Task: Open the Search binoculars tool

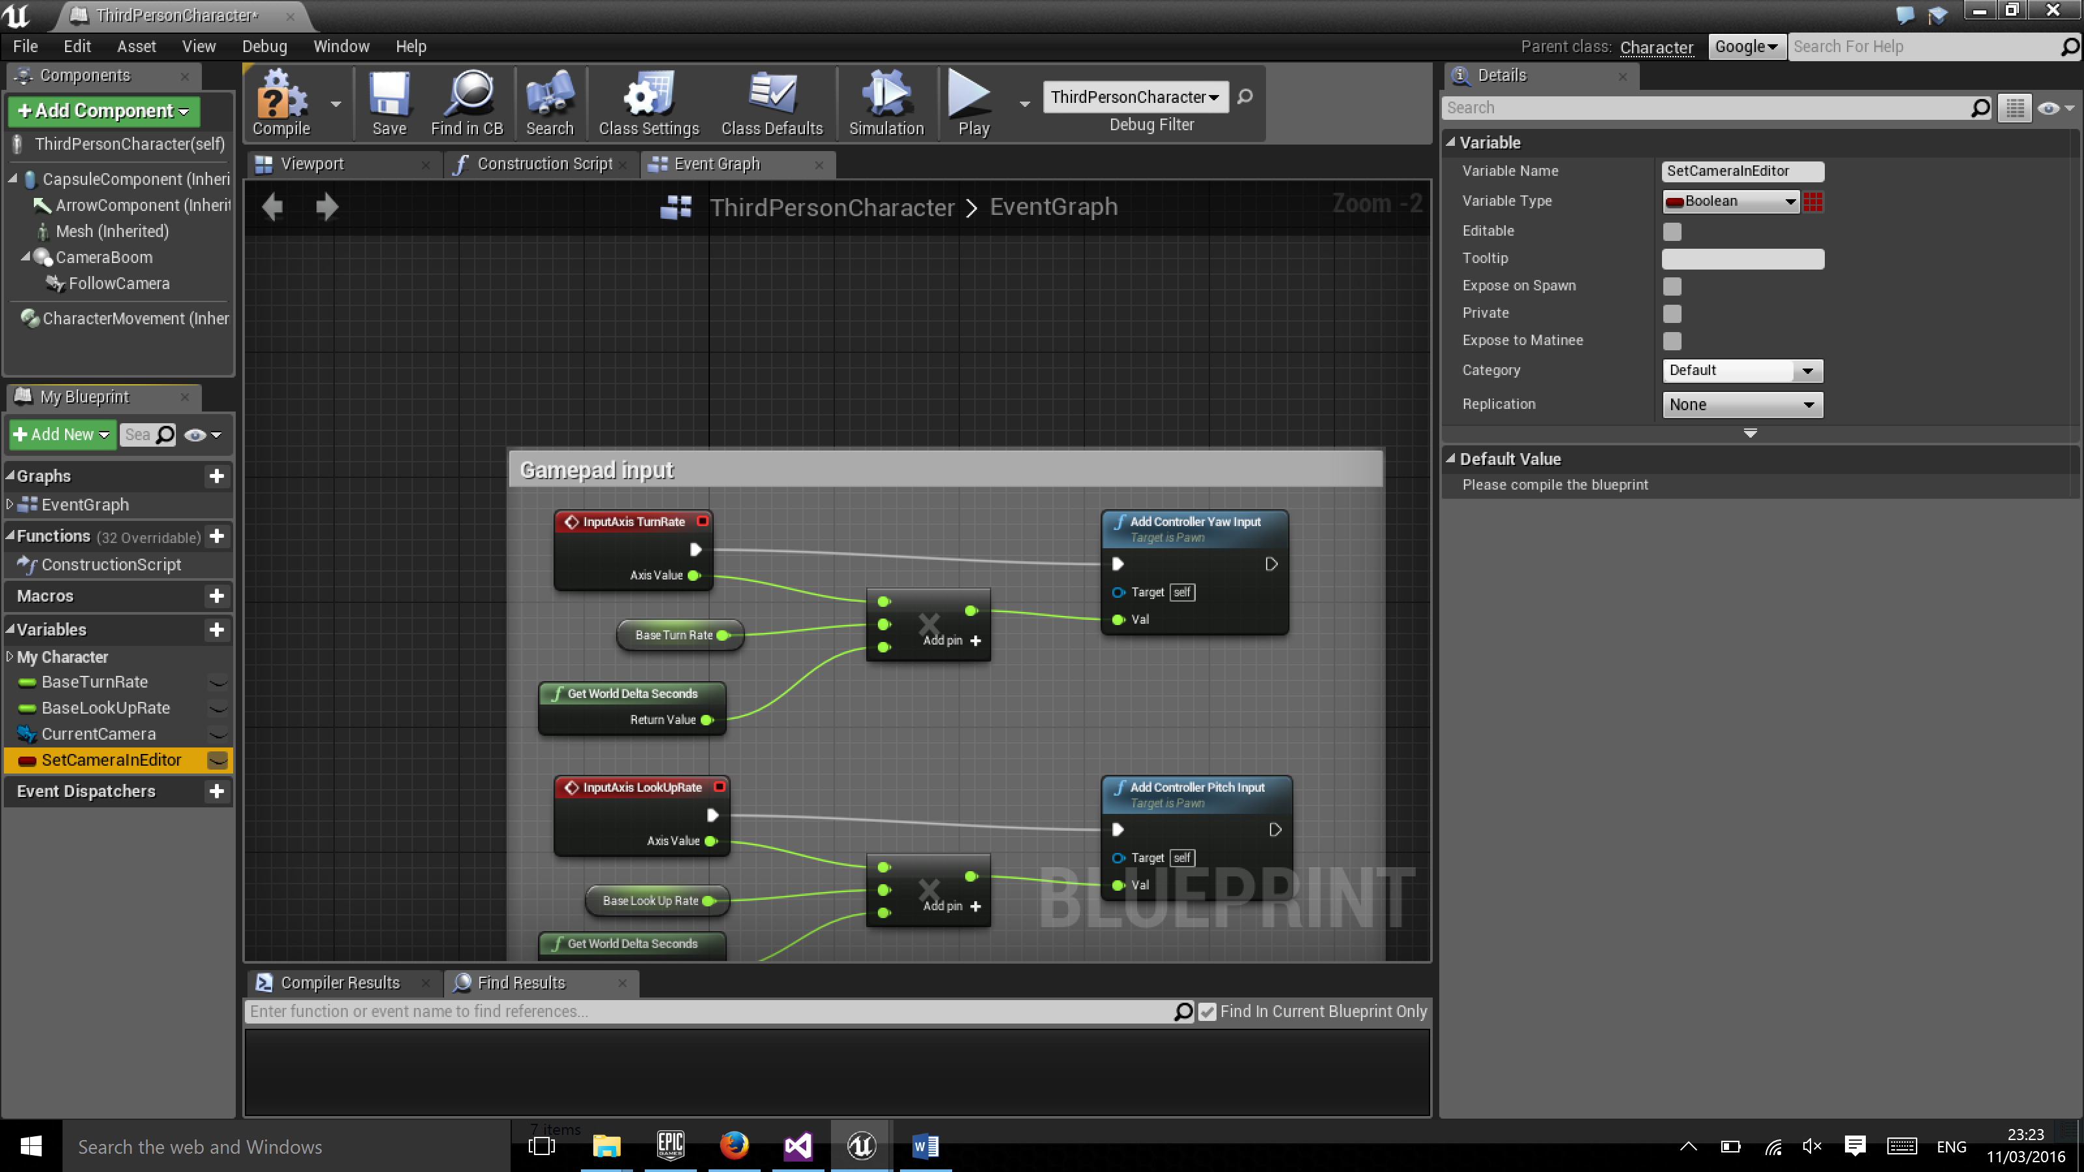Action: coord(549,104)
